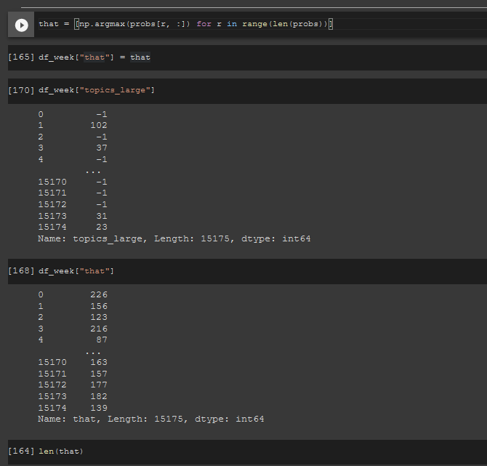Click value 37 in topics_large output
This screenshot has height=466, width=487.
point(102,148)
